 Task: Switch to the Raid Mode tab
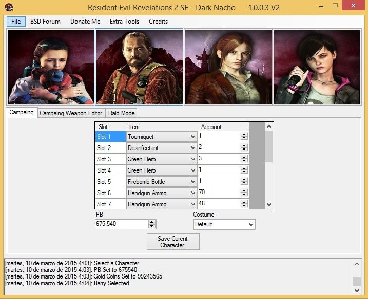coord(121,113)
